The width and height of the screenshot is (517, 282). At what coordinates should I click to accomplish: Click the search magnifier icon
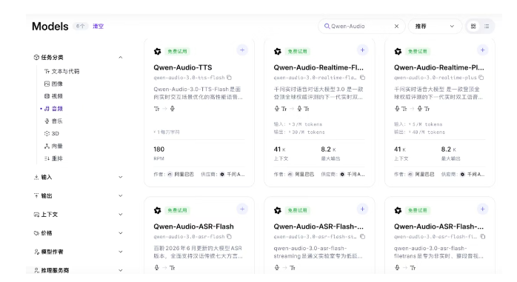click(327, 26)
